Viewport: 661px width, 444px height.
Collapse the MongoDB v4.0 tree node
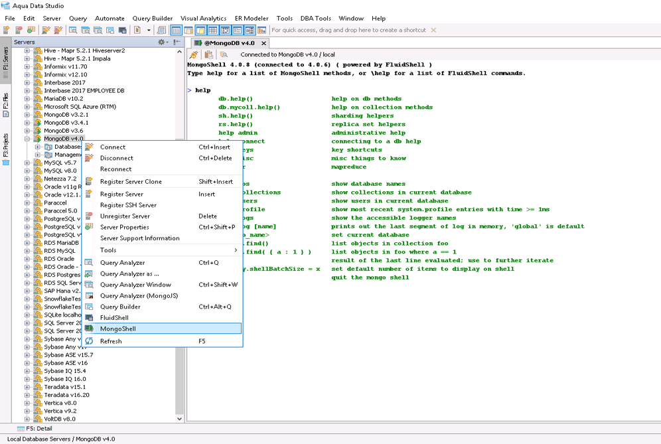click(x=27, y=139)
